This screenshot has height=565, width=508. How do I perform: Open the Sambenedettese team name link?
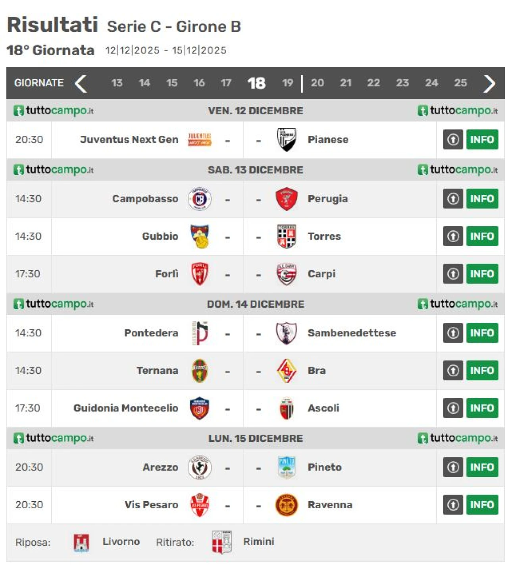[352, 333]
